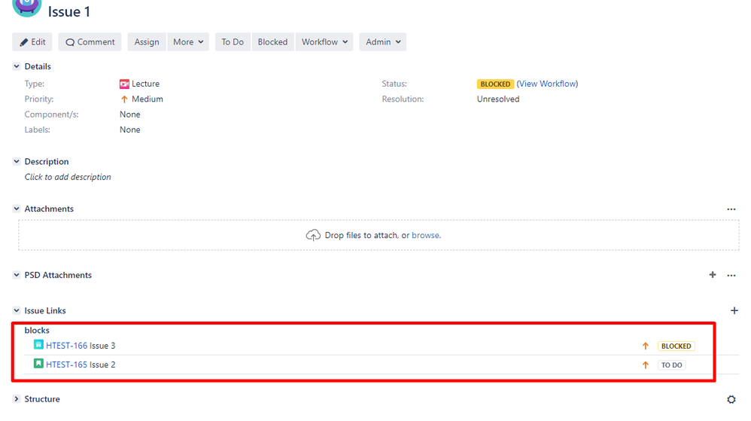
Task: Expand the Structure section
Action: [17, 399]
